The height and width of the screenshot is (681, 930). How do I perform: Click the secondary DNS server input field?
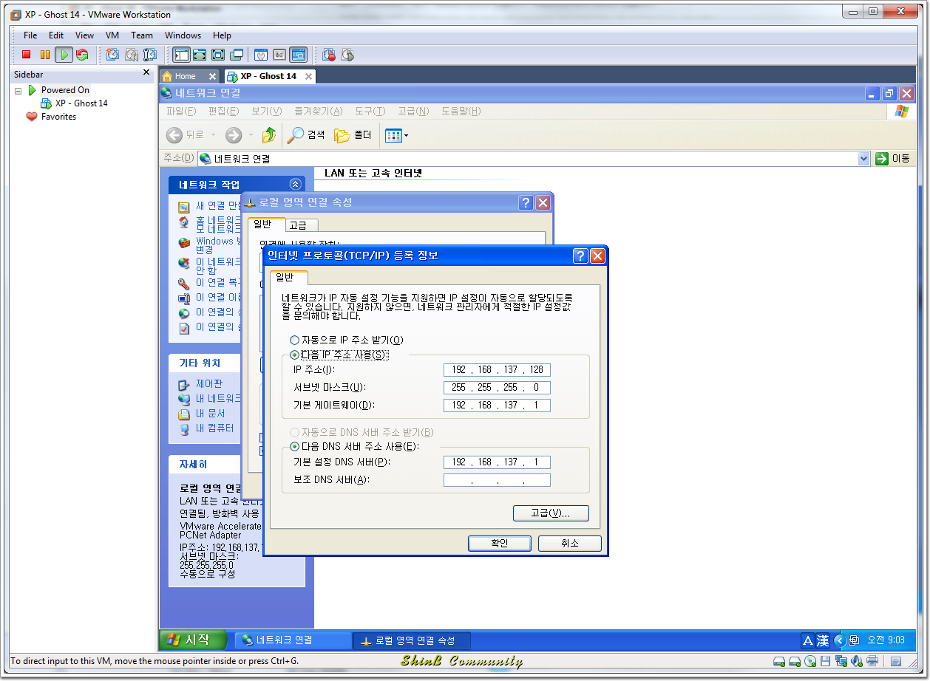(497, 481)
